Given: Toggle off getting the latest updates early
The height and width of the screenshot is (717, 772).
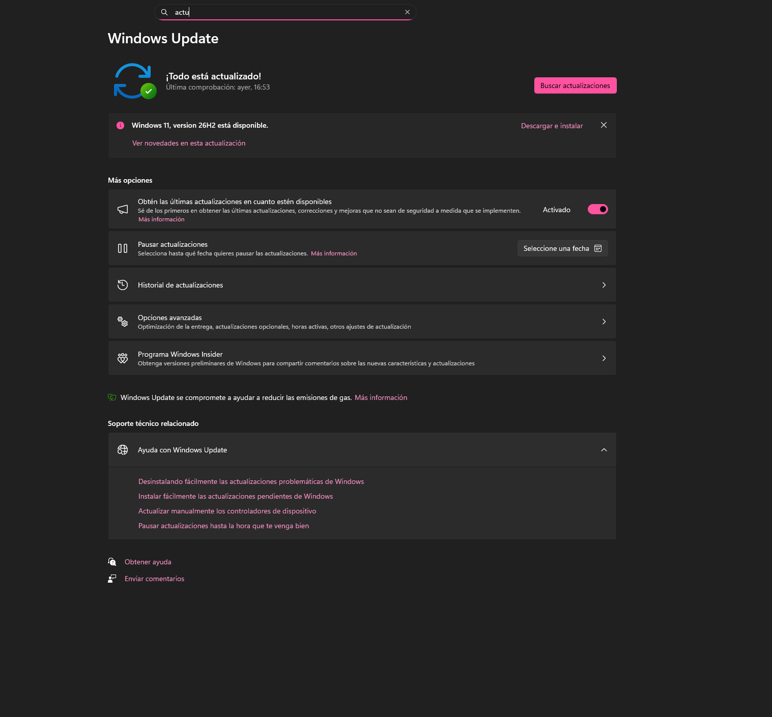Looking at the screenshot, I should tap(598, 209).
